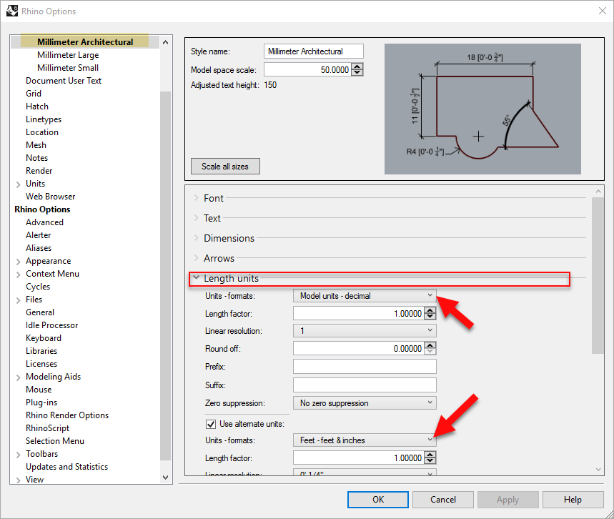Open the Keyboard options page
614x519 pixels.
[x=44, y=338]
